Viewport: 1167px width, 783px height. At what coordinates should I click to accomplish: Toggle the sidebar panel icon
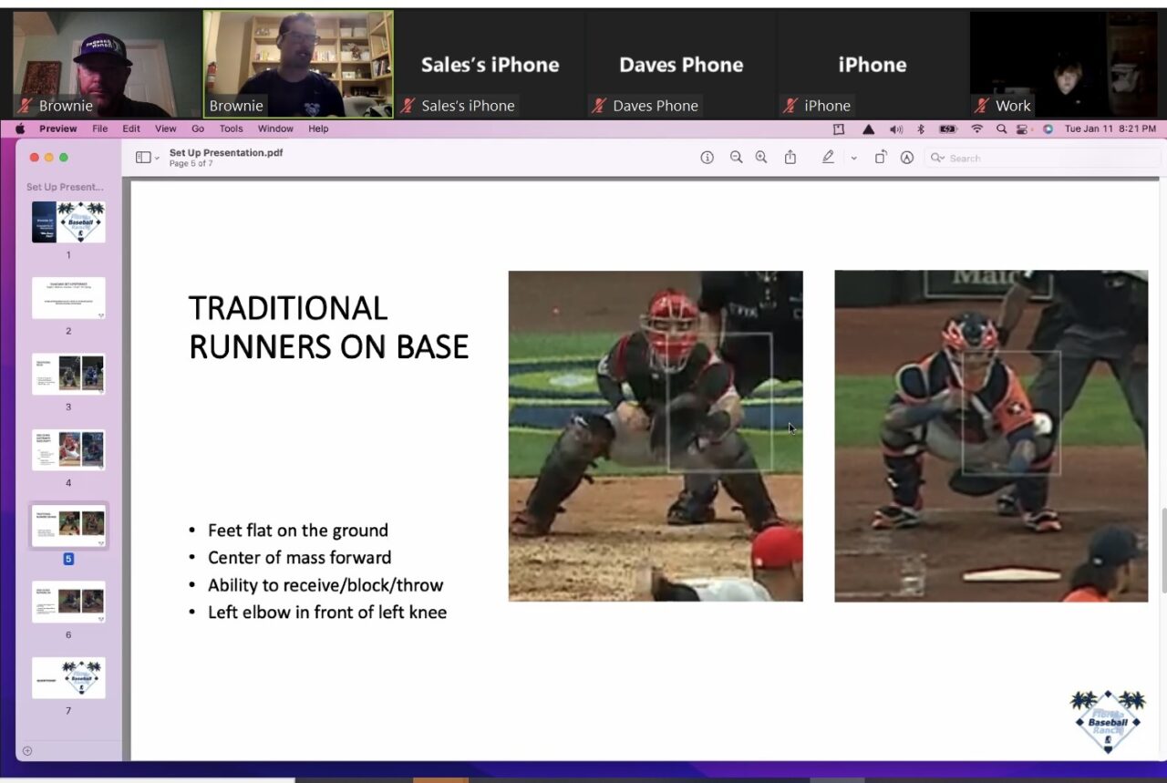pos(141,157)
